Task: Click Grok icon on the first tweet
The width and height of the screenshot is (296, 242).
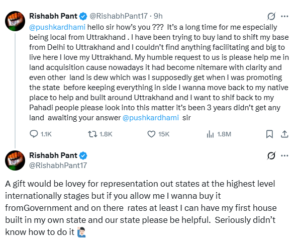Action: pos(271,16)
